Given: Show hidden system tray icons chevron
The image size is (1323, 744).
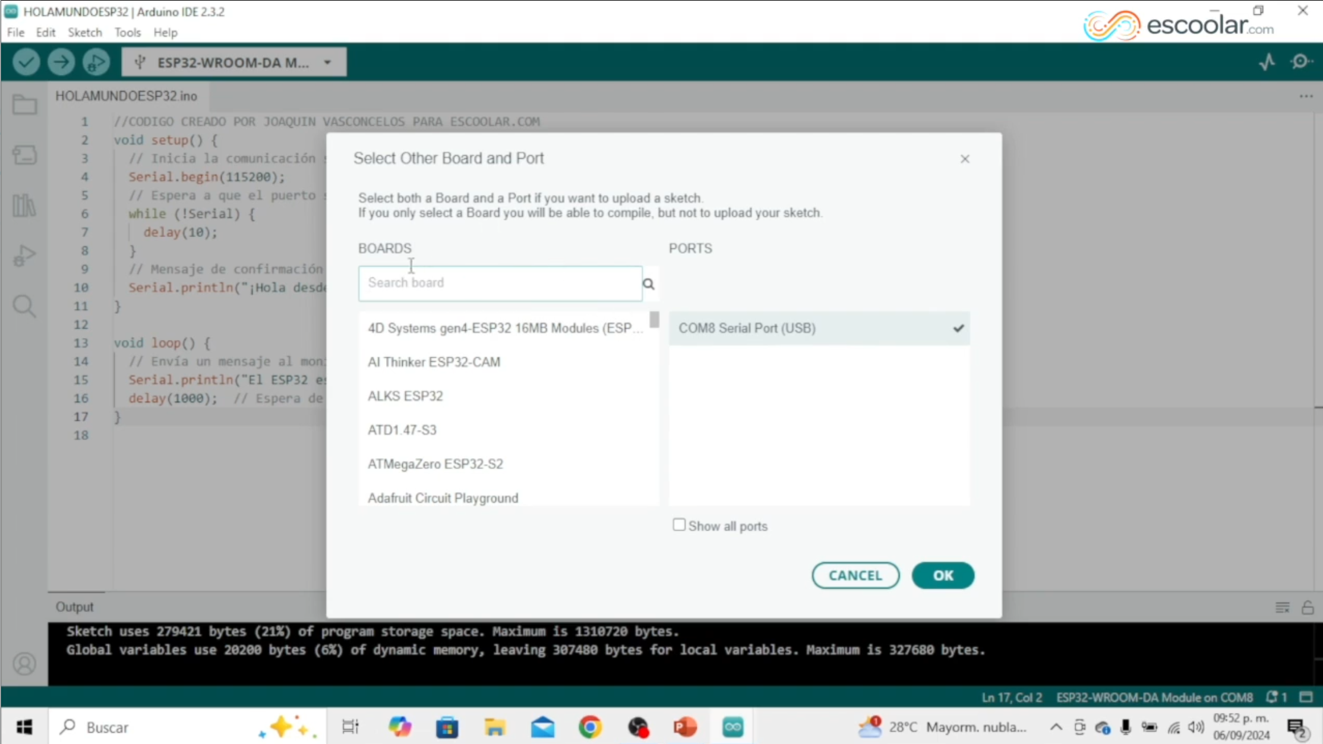Looking at the screenshot, I should tap(1056, 727).
